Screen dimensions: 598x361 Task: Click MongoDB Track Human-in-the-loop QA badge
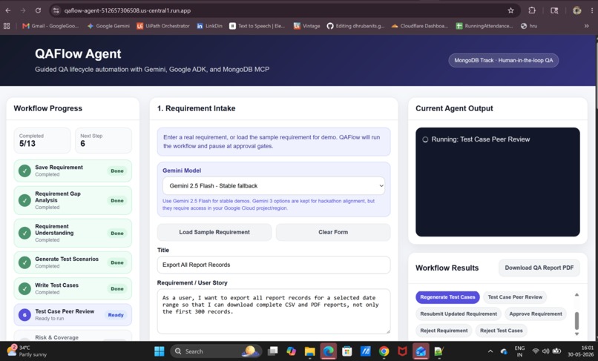504,60
